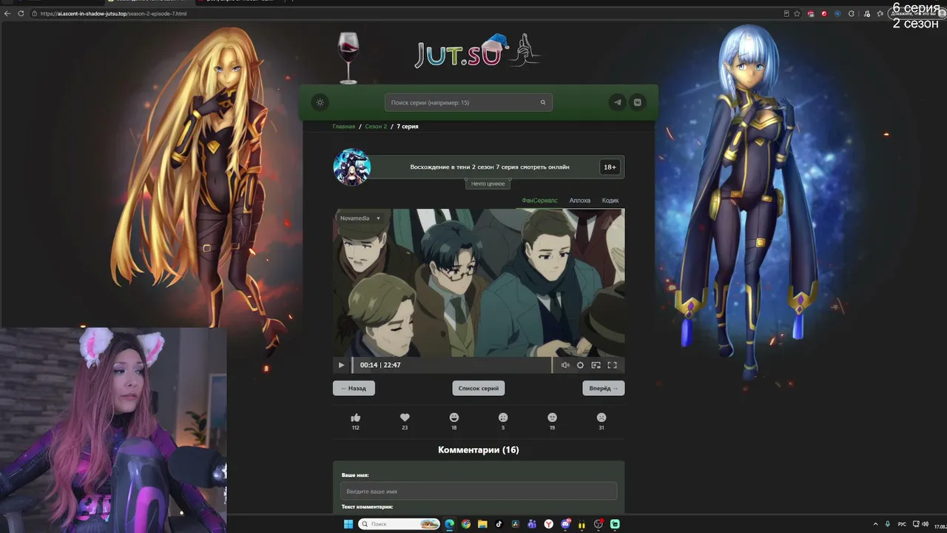Open File Explorer from the taskbar
This screenshot has width=947, height=533.
(x=482, y=524)
